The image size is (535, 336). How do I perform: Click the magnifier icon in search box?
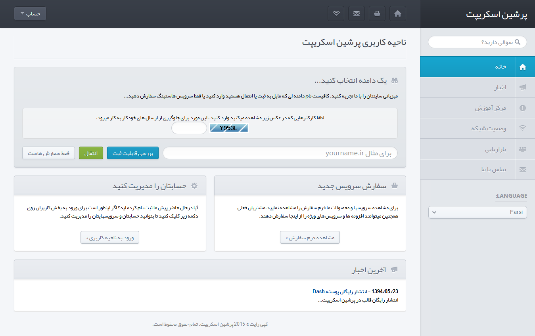[517, 42]
